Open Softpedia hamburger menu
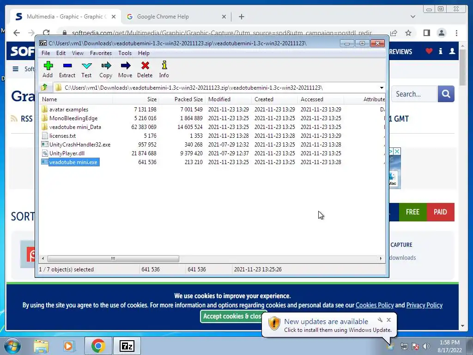Screen dimensions: 473x355 pos(16,69)
